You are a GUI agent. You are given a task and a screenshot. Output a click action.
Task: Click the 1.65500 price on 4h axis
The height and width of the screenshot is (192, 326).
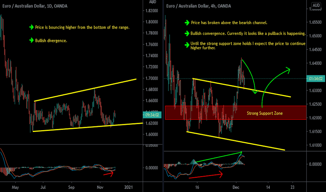(x=315, y=22)
